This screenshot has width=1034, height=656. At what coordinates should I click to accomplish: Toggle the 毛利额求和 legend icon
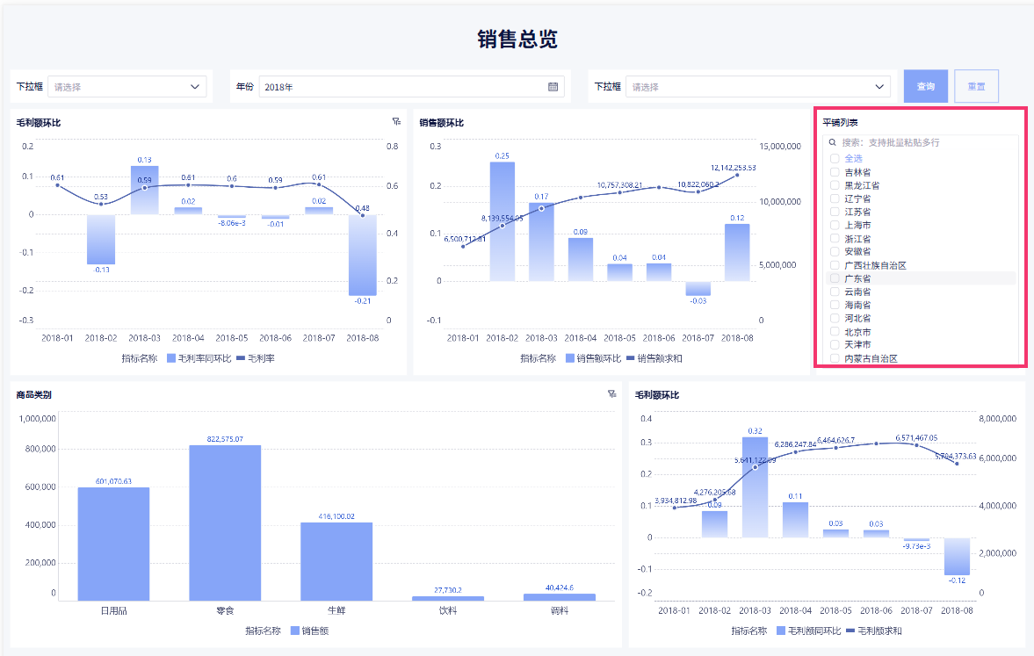850,631
